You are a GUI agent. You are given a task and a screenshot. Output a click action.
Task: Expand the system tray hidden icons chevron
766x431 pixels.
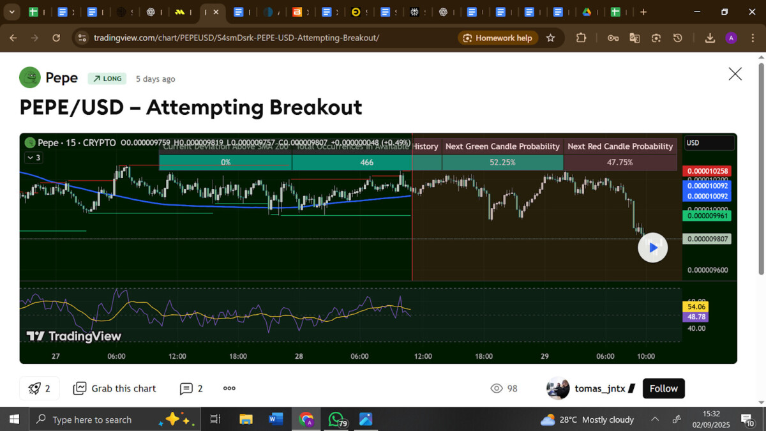(655, 420)
